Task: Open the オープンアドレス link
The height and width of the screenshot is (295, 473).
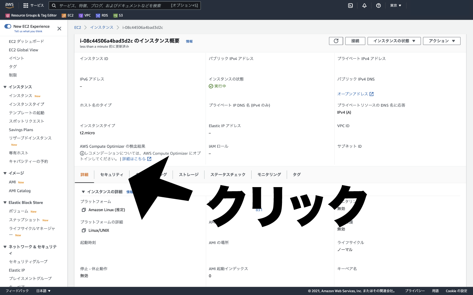Action: coord(353,94)
